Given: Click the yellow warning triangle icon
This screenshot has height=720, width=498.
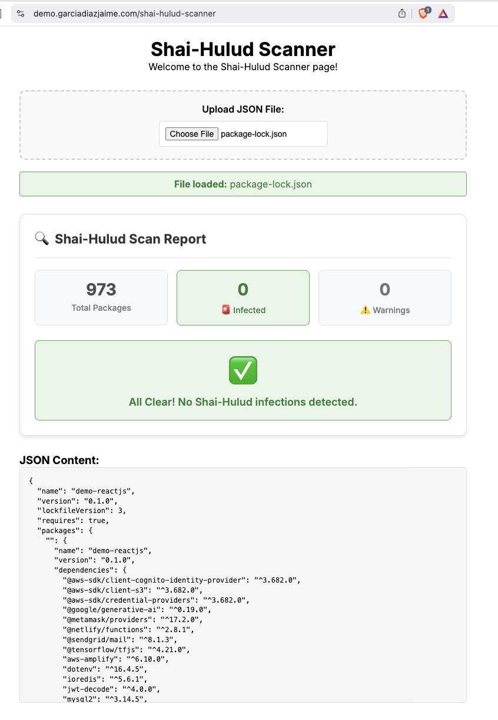Looking at the screenshot, I should point(366,310).
